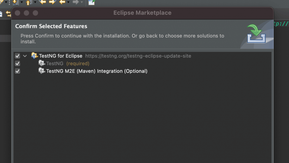Click the TestNG M2E Integration feature icon
Image resolution: width=289 pixels, height=163 pixels.
[41, 71]
